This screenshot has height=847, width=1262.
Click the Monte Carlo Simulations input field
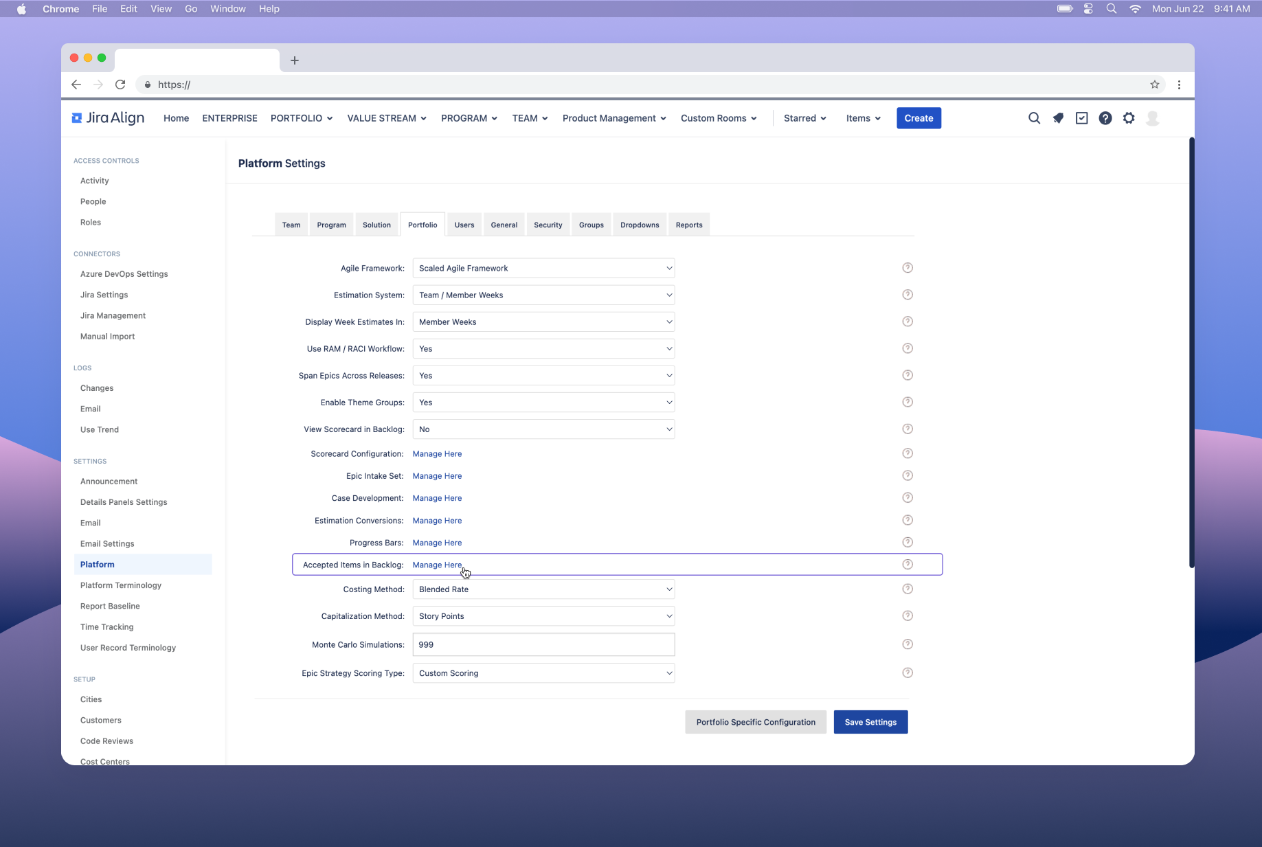coord(543,644)
